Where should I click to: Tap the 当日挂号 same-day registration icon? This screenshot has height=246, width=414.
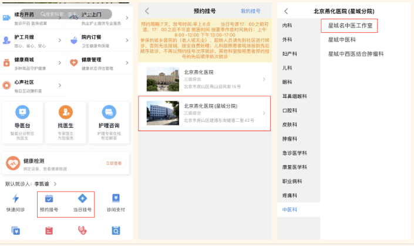[82, 199]
